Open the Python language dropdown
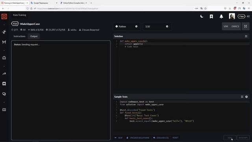Screen dimensions: 252x142 pos(126,26)
